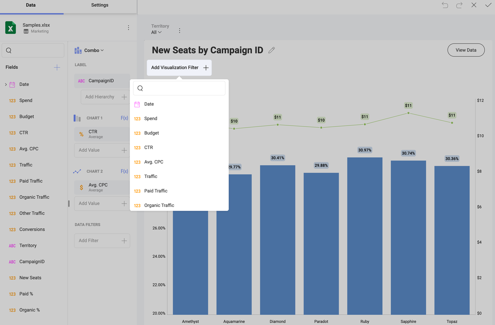Click the Ruby bar in the chart

(365, 236)
